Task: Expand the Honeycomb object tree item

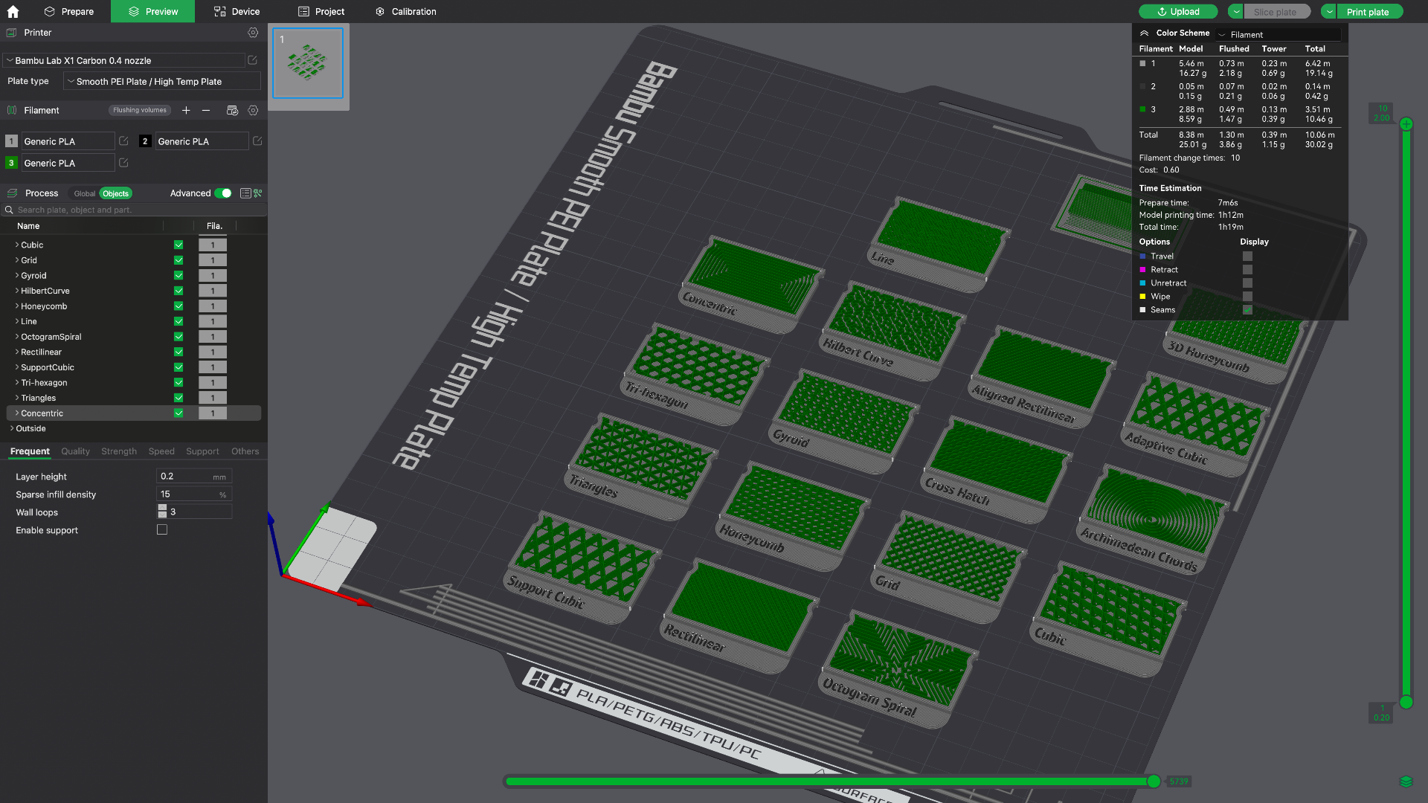Action: 17,306
